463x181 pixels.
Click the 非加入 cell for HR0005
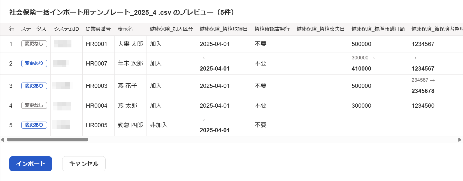point(159,125)
